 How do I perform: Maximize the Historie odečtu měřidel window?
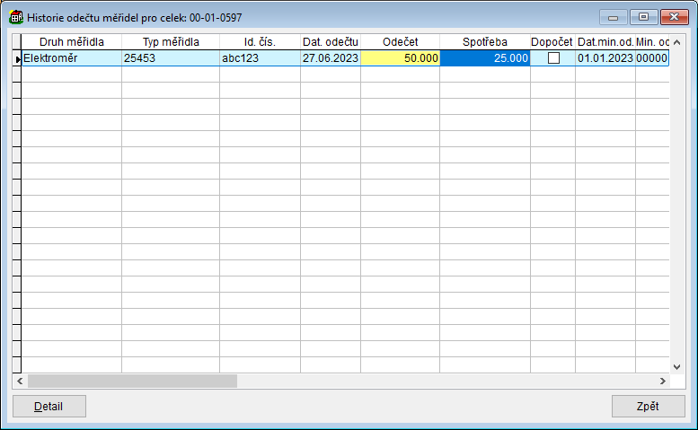coord(643,17)
